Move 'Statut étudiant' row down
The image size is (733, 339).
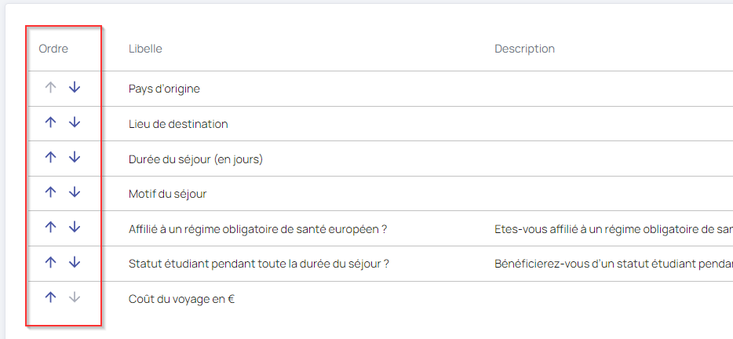(x=75, y=263)
